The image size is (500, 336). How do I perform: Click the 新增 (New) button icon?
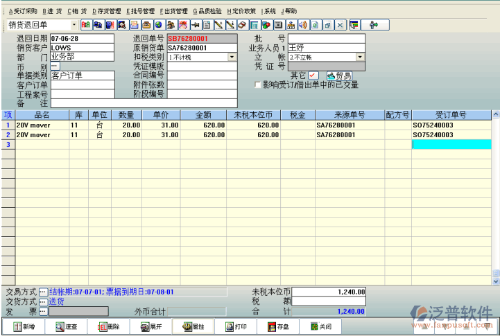22,326
